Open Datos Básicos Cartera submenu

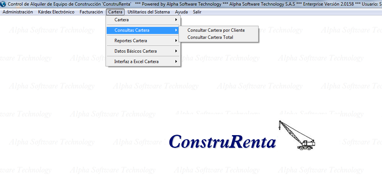(135, 51)
